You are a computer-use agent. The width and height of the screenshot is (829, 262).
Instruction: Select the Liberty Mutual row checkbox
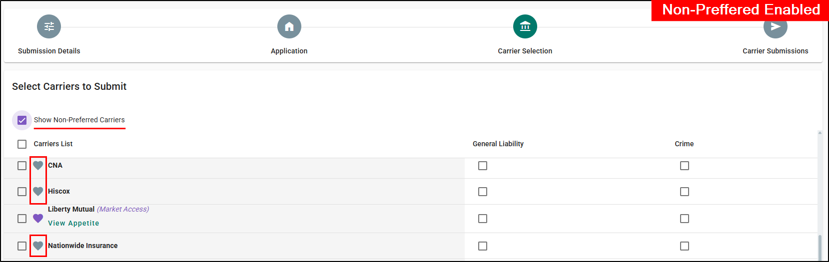pos(22,219)
